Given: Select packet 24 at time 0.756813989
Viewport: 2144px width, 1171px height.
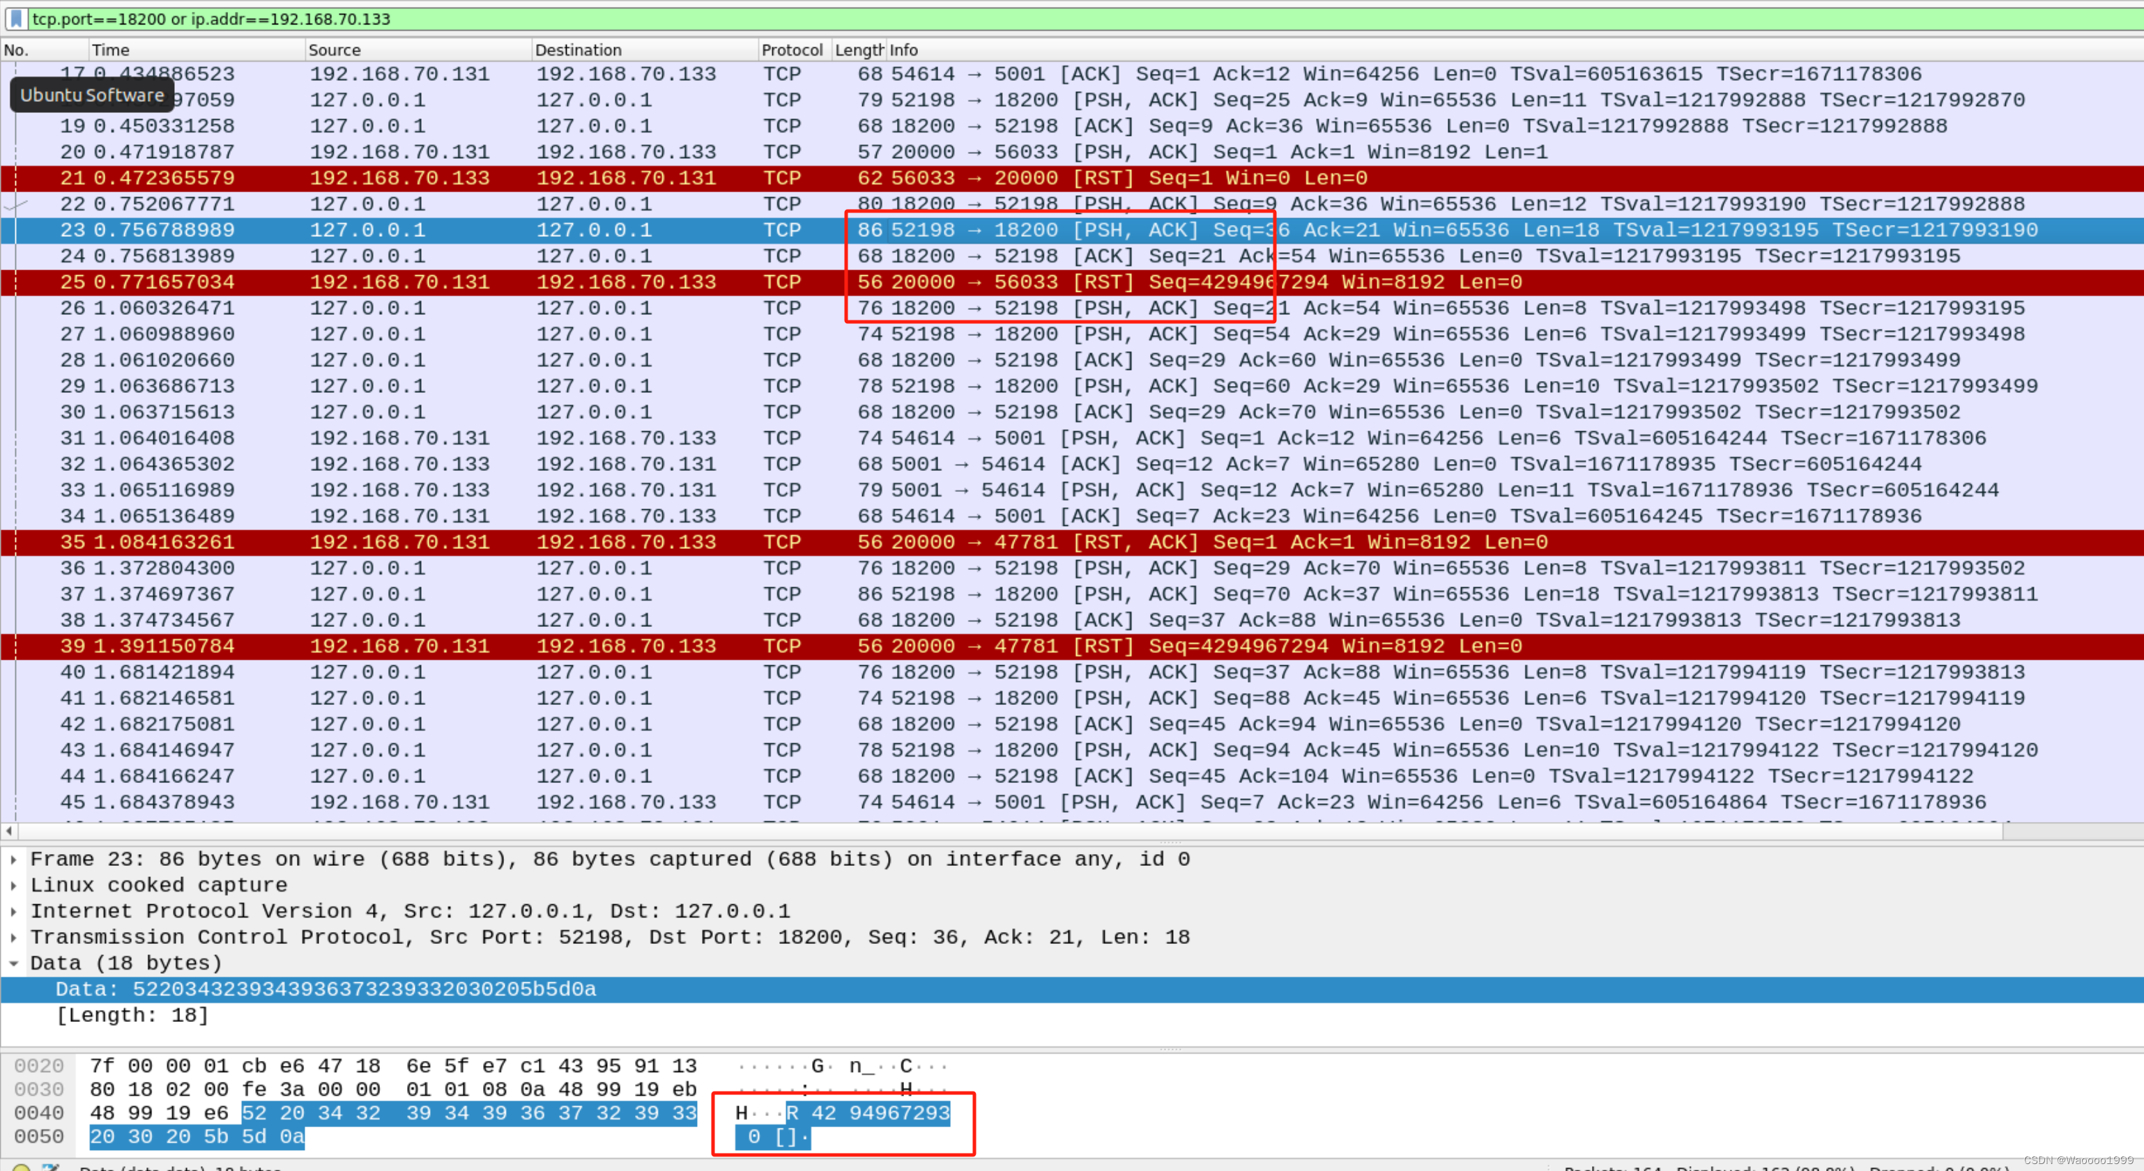Looking at the screenshot, I should click(x=1072, y=256).
